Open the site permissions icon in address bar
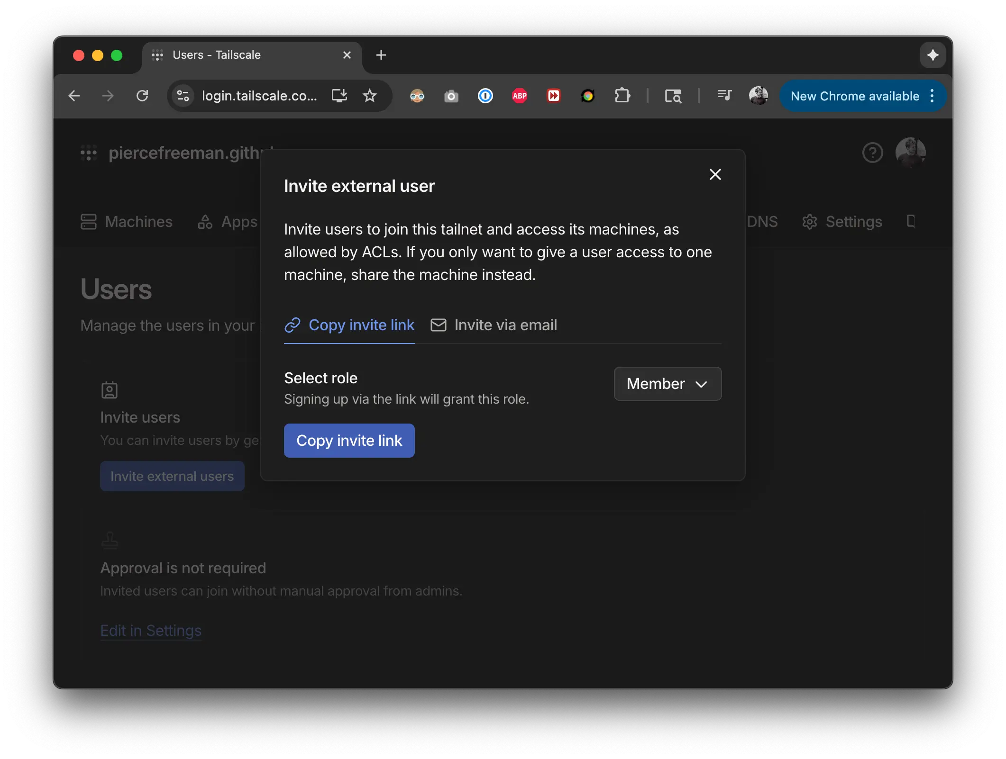The image size is (1006, 759). [183, 96]
